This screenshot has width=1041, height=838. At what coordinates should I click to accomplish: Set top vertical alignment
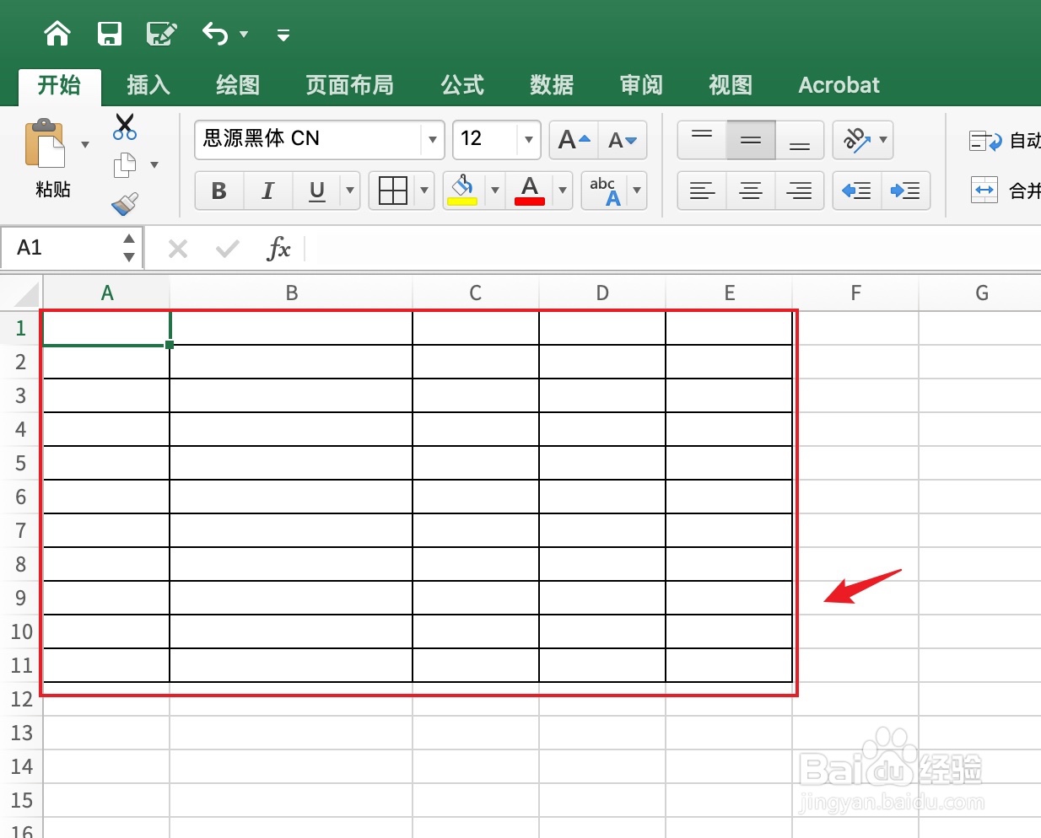coord(702,140)
